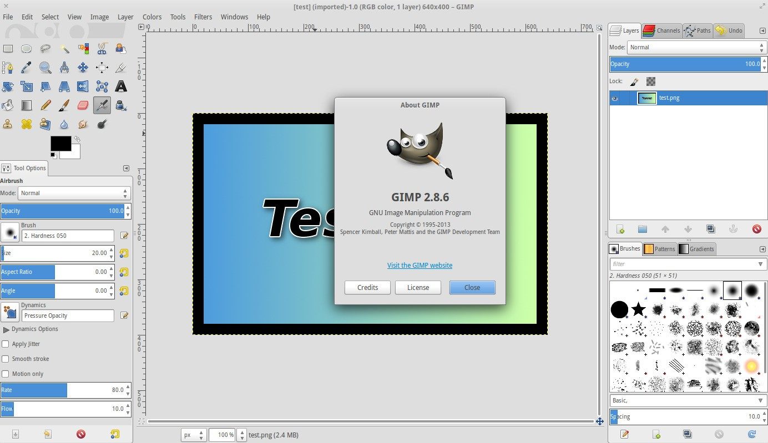Choose the Crop knife tool
This screenshot has height=443, width=768.
pyautogui.click(x=121, y=68)
